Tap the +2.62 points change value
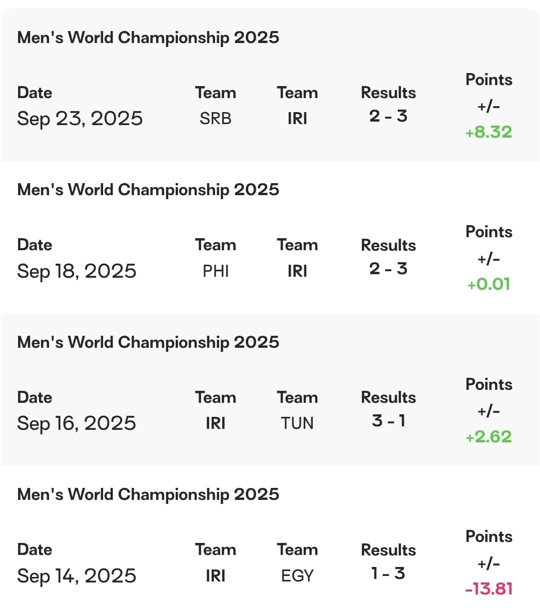The width and height of the screenshot is (540, 616). coord(488,437)
